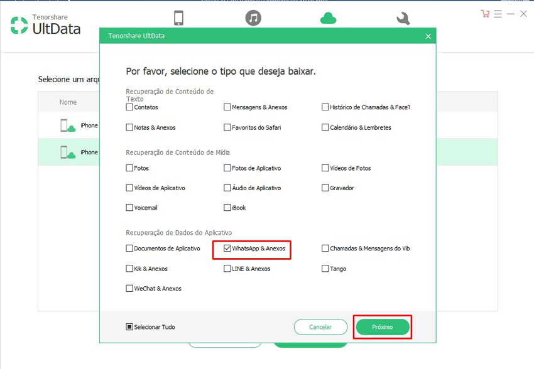Select the first iPhone backup name
This screenshot has height=369, width=534.
(x=89, y=126)
